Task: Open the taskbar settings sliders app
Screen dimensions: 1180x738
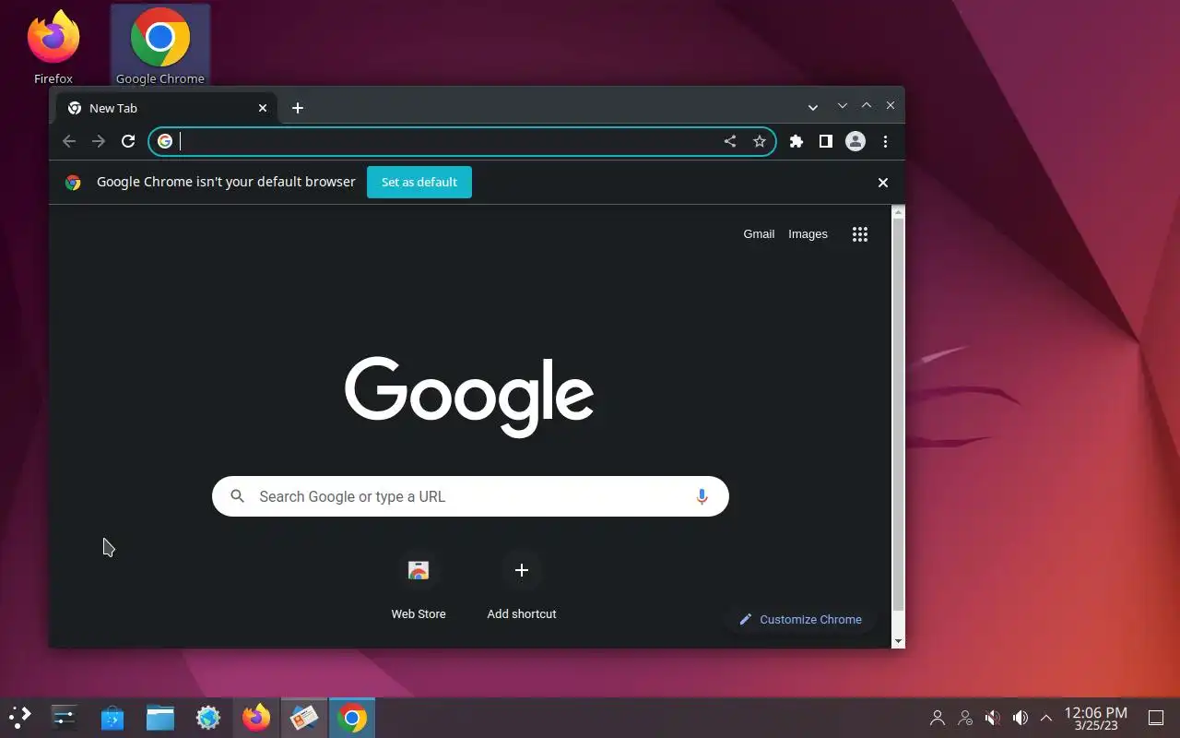Action: coord(65,717)
